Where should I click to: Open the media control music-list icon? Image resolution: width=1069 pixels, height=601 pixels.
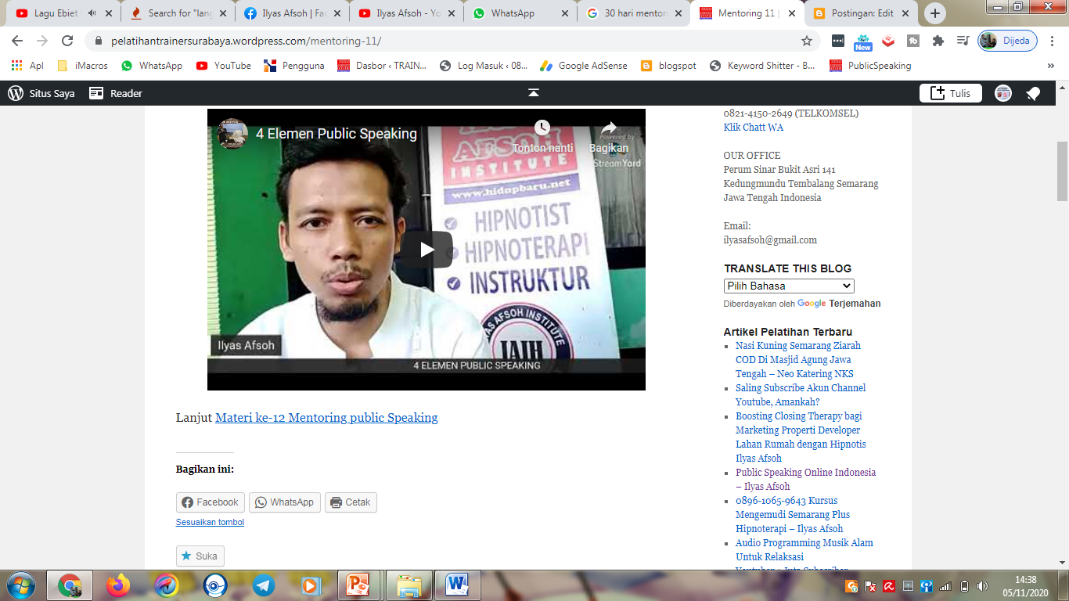963,41
